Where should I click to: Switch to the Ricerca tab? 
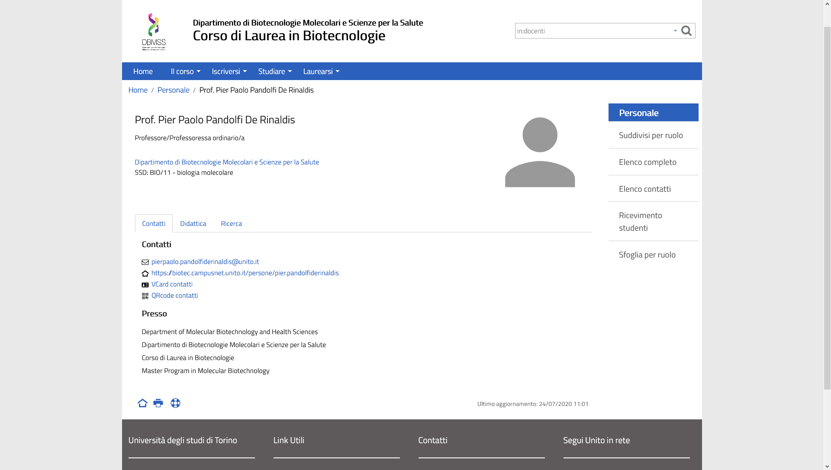231,224
